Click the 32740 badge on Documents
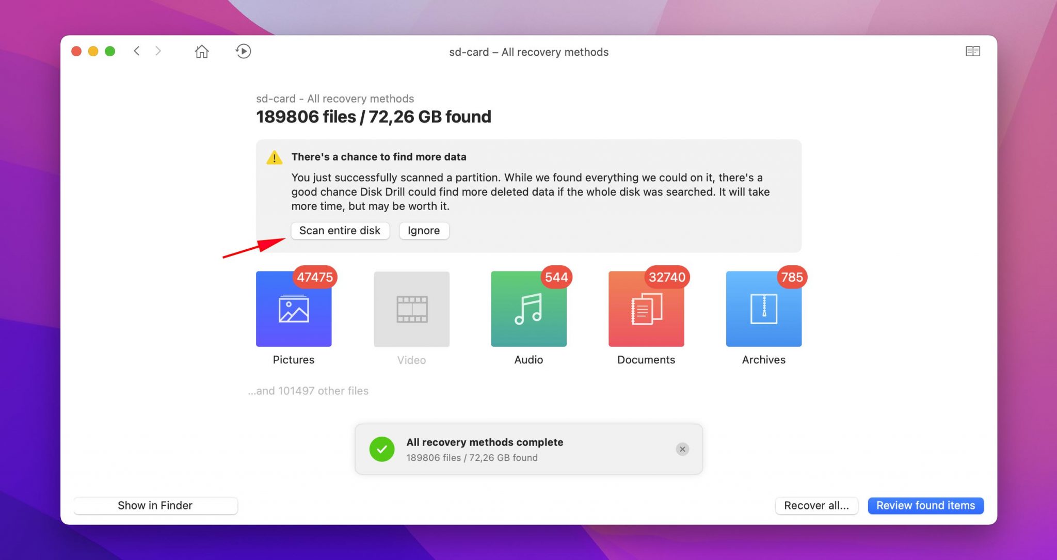The width and height of the screenshot is (1057, 560). pyautogui.click(x=667, y=277)
